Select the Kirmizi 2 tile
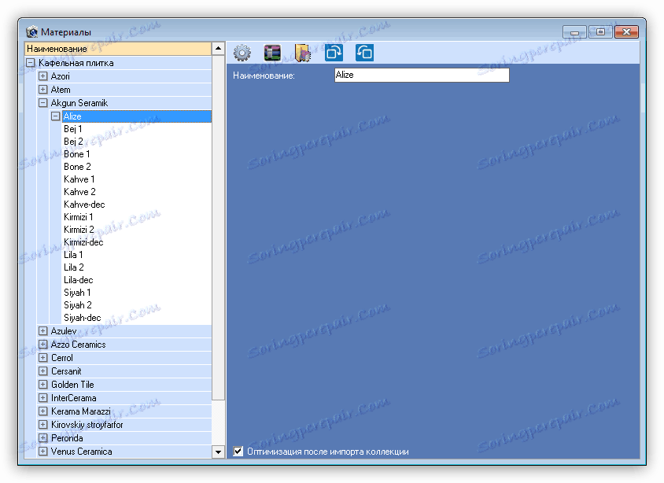The height and width of the screenshot is (483, 664). click(79, 230)
